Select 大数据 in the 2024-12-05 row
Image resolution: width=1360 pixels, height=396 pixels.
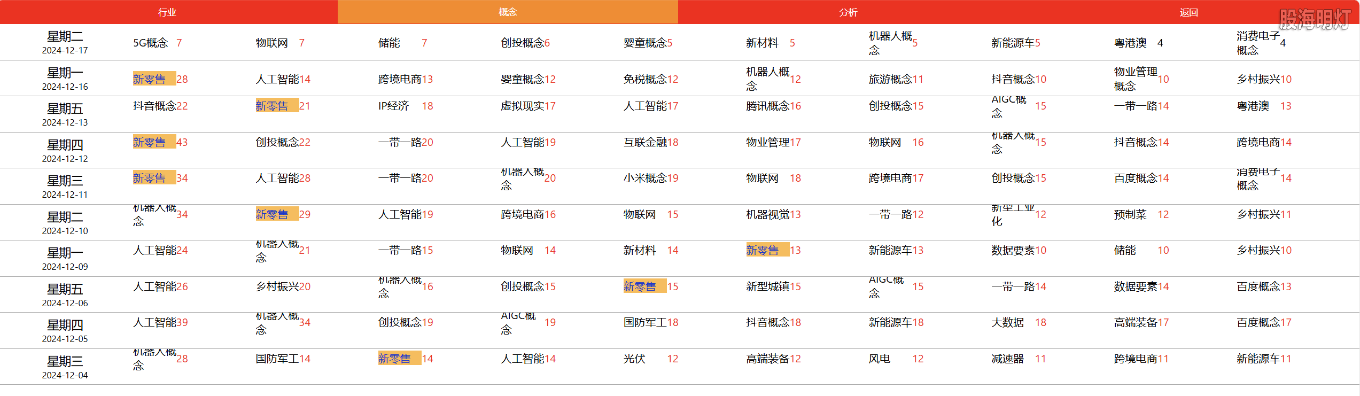pos(1007,322)
